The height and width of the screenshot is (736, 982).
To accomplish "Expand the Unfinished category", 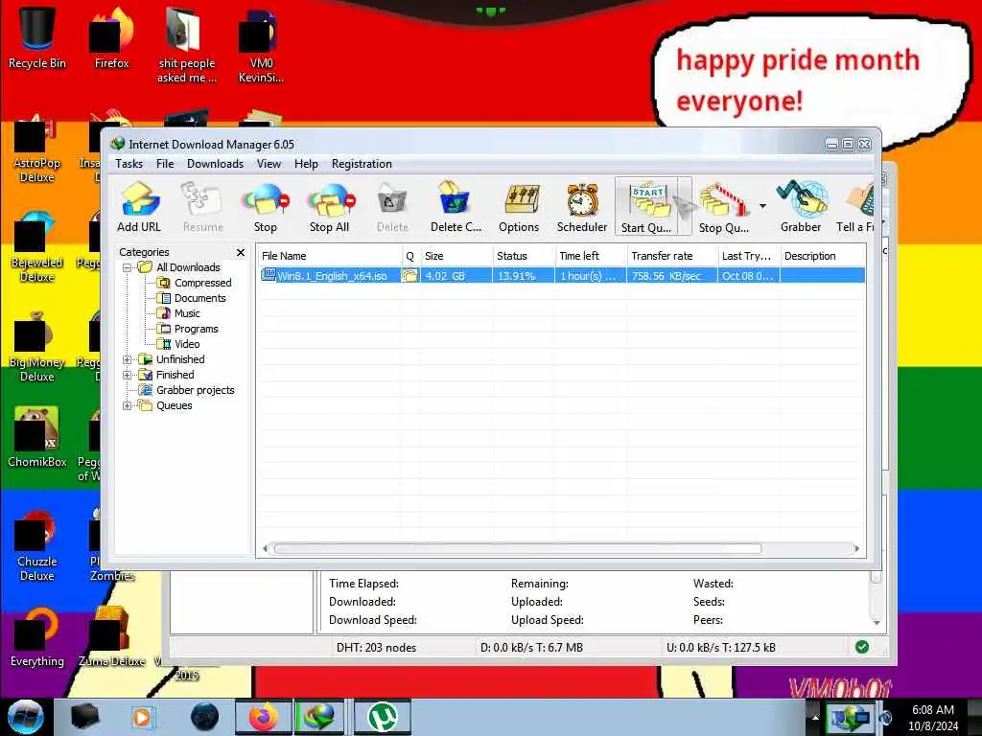I will click(x=128, y=360).
